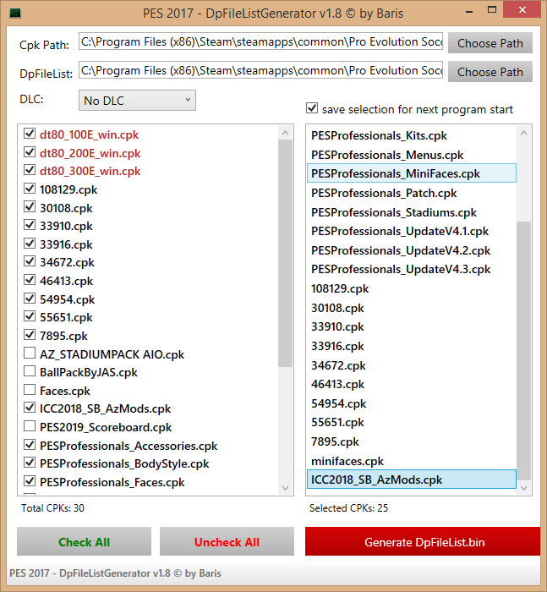Click down arrow of right list scrollbar
This screenshot has height=592, width=547.
tap(523, 488)
